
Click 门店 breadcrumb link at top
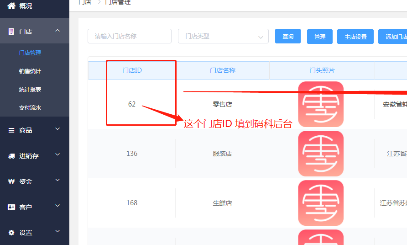[x=85, y=2]
